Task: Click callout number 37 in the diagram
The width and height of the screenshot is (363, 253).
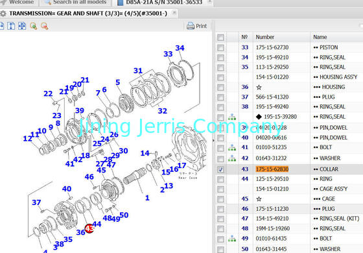Action: [36, 202]
